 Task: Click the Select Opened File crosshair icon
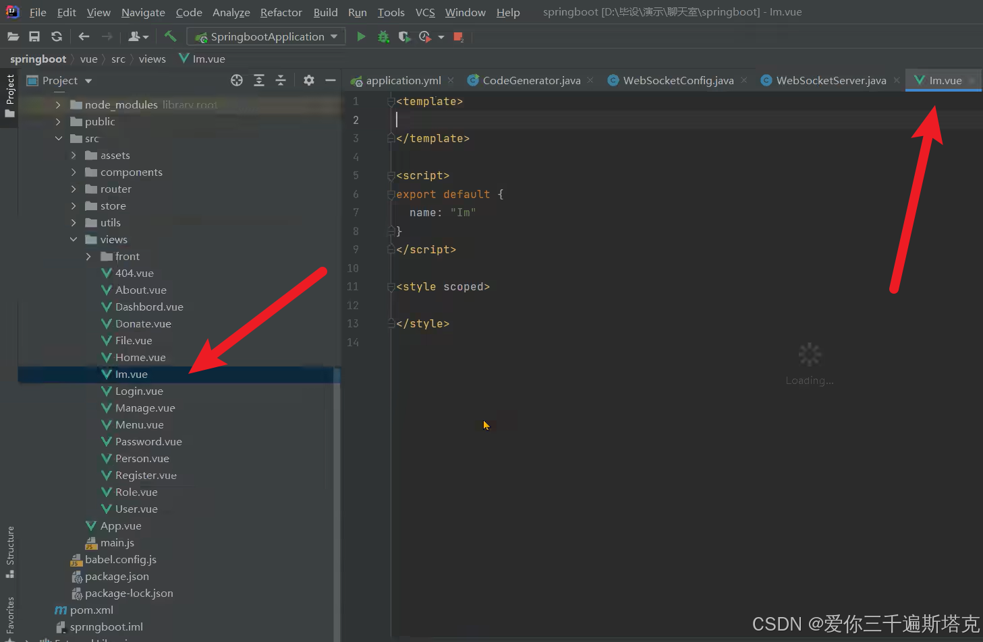[237, 80]
